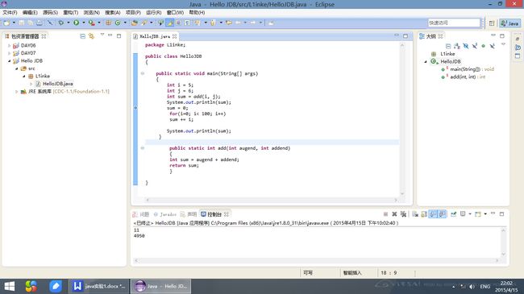The image size is (524, 294).
Task: Expand the DAY06 project node
Action: click(x=10, y=45)
